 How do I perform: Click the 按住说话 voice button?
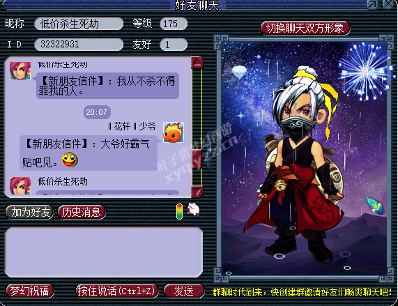(x=117, y=291)
